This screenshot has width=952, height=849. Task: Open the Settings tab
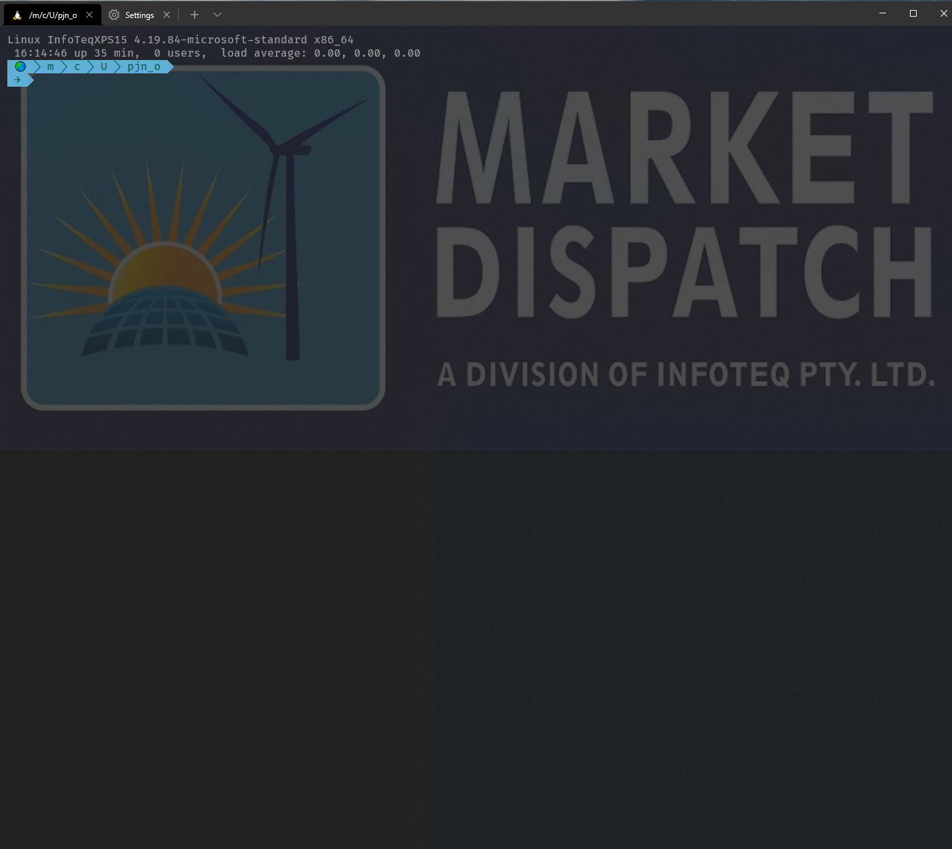(x=139, y=15)
